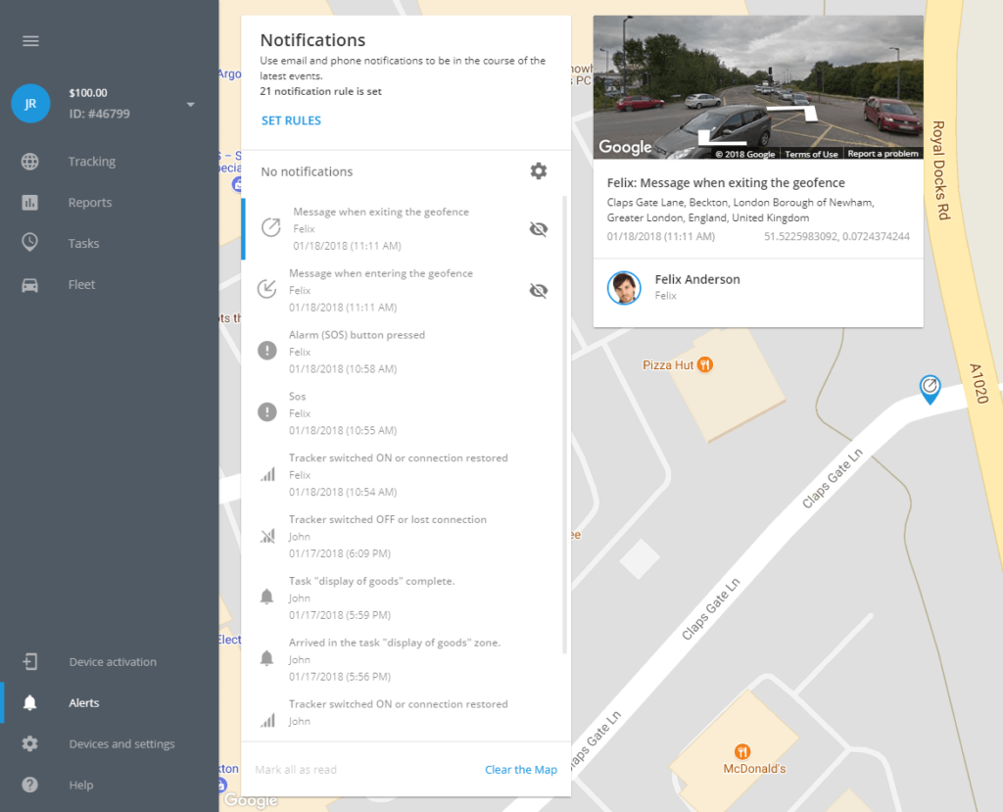Open Devices and settings gear
The width and height of the screenshot is (1003, 812).
tap(30, 743)
